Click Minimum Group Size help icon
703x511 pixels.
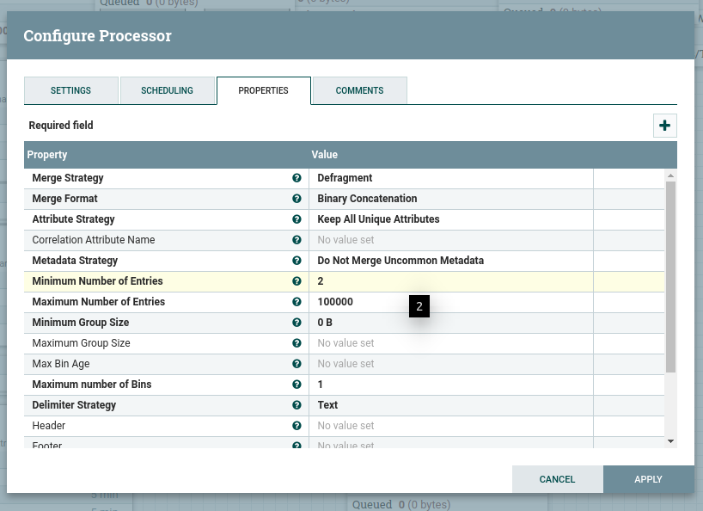(296, 323)
